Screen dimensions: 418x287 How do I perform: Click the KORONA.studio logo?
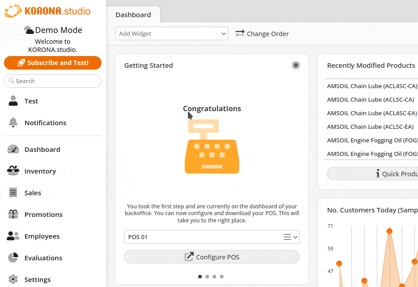pyautogui.click(x=48, y=11)
